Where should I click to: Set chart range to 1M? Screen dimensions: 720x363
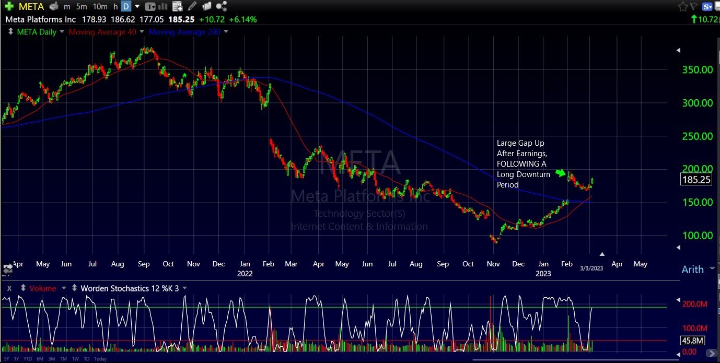(x=64, y=359)
